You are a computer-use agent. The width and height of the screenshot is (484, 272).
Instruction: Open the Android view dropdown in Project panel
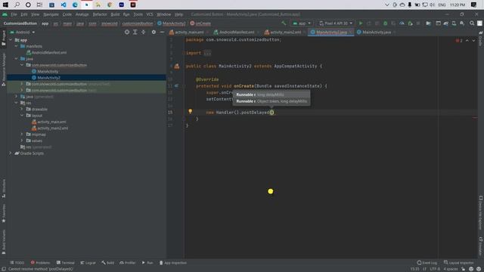point(23,32)
